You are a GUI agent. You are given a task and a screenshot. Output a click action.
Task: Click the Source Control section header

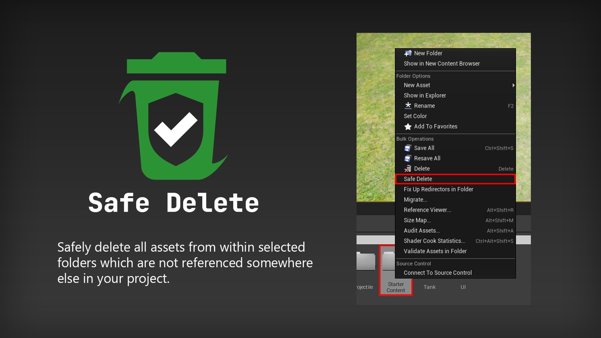414,264
